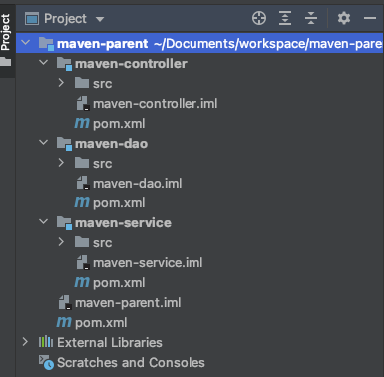This screenshot has width=384, height=377.
Task: Hide the Project tool window with minus icon
Action: point(369,18)
